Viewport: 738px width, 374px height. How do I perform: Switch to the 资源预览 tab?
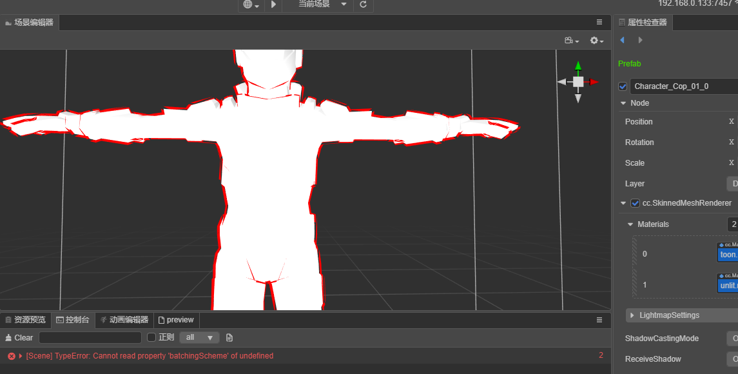pyautogui.click(x=26, y=320)
